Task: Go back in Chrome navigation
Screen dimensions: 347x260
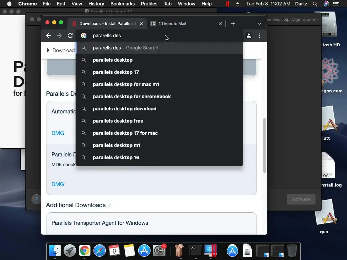Action: (48, 36)
